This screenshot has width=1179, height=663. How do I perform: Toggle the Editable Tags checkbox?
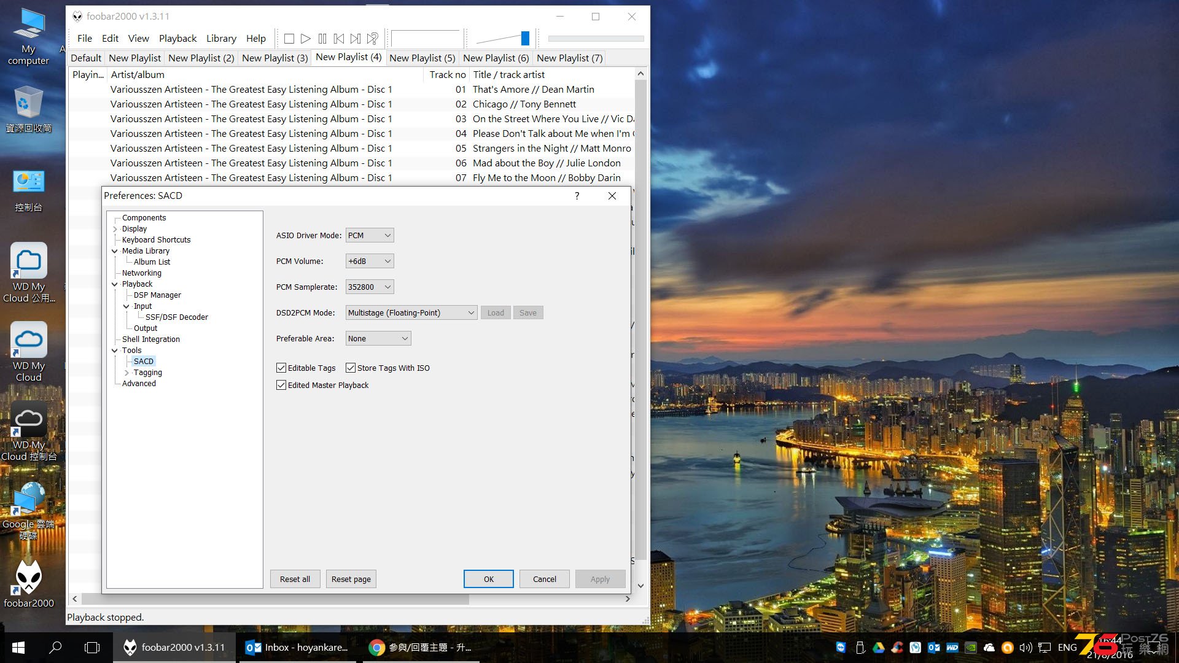[281, 366]
